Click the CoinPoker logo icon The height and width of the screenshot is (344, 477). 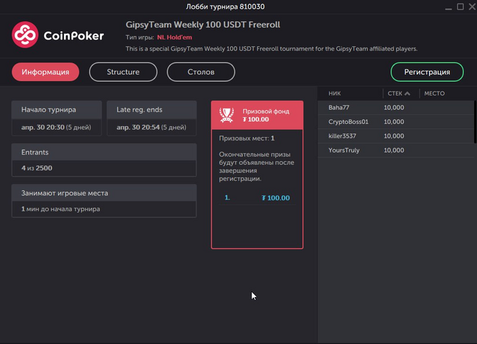tap(25, 35)
